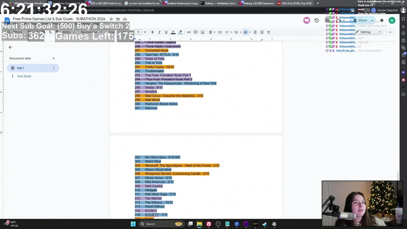Open the Help menu
This screenshot has height=229, width=407.
(96, 24)
